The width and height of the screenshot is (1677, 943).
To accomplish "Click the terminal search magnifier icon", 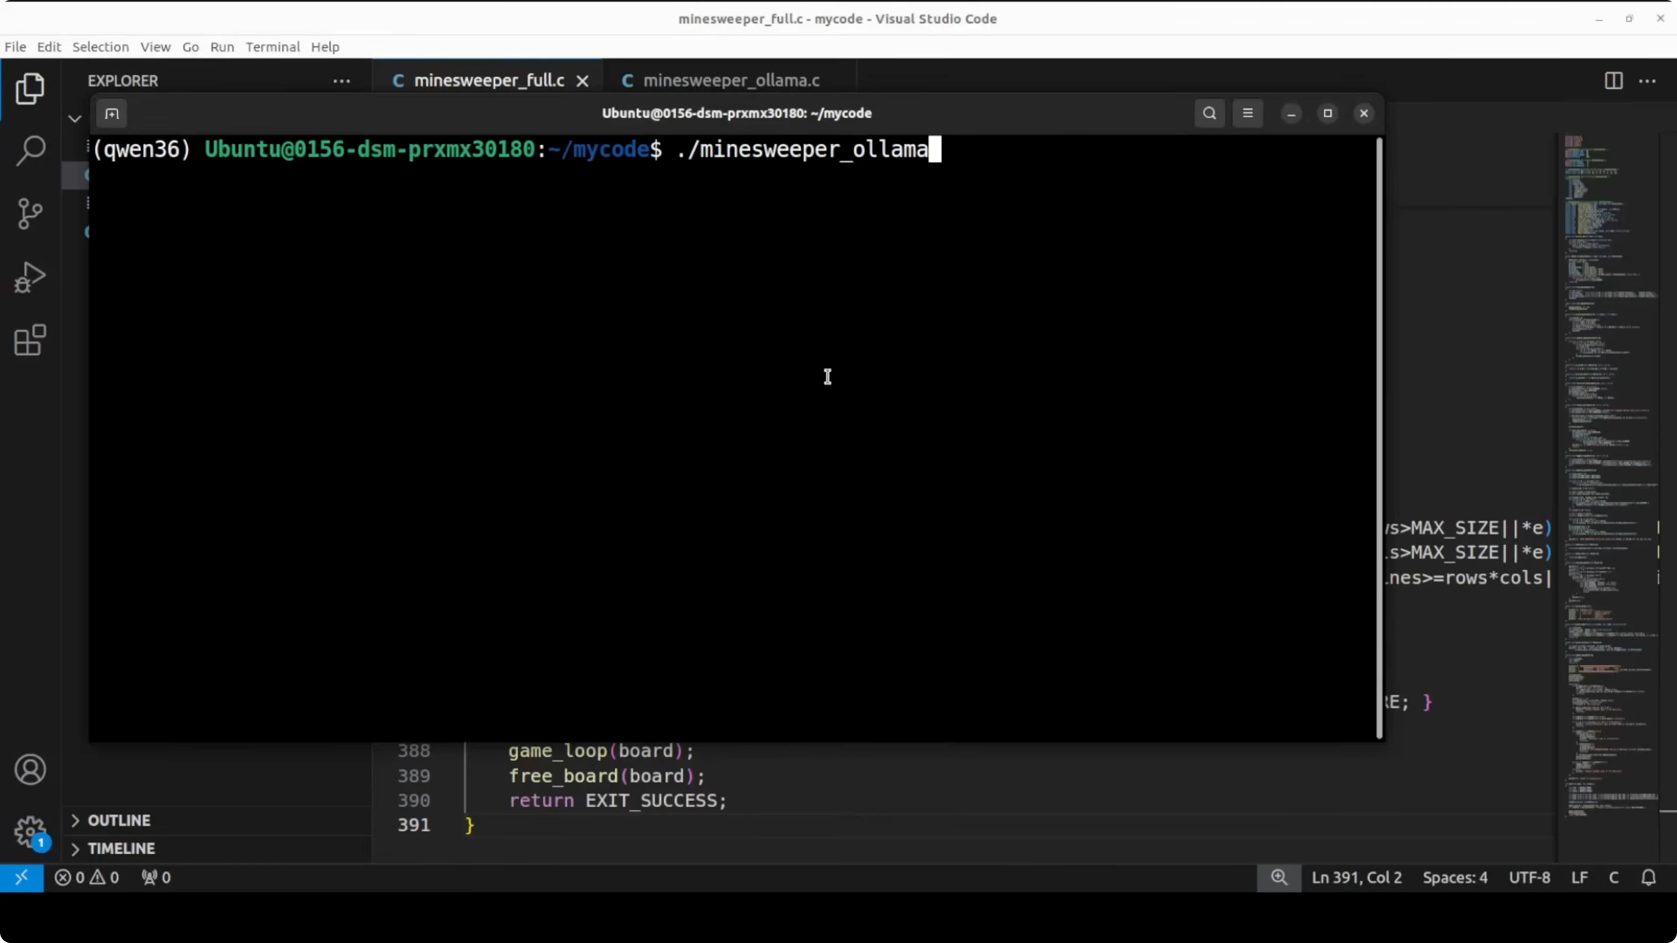I will 1209,113.
